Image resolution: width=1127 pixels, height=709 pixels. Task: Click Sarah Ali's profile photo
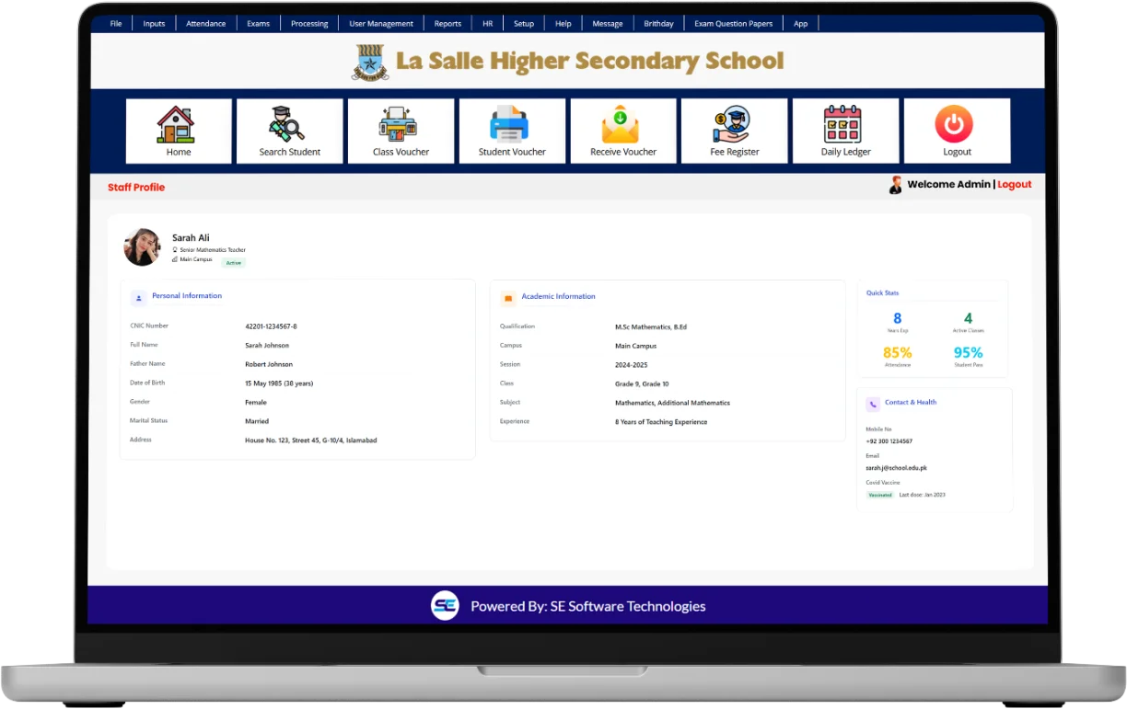(x=143, y=247)
